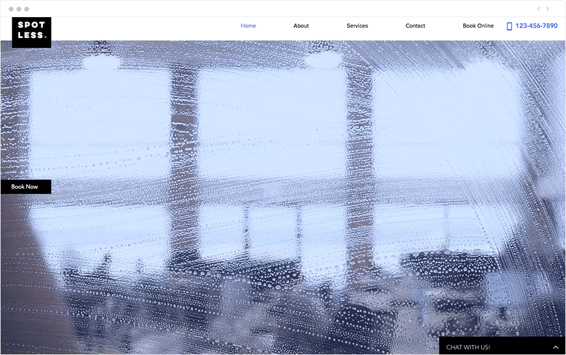Open the About menu item
The image size is (566, 355).
coord(301,26)
